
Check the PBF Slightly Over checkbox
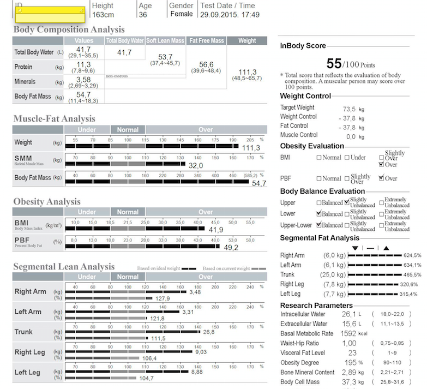pos(347,178)
